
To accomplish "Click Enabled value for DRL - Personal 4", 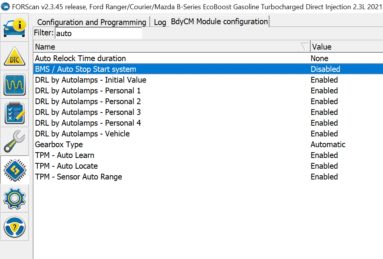I will click(x=324, y=123).
